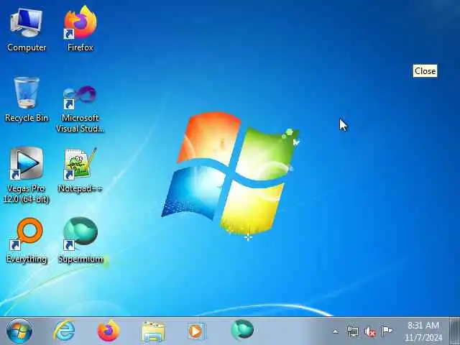This screenshot has width=460, height=345.
Task: Open the Action Center flag icon
Action: click(387, 331)
